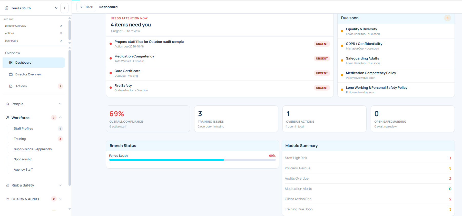Click the Back button
Viewport: 462px width, 216px height.
pos(86,7)
